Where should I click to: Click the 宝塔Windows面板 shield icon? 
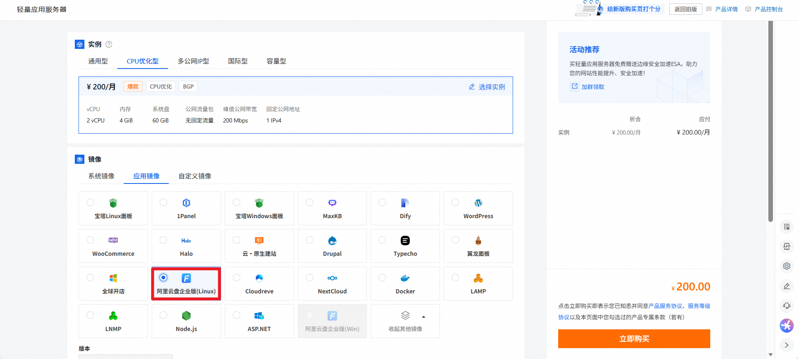tap(259, 203)
